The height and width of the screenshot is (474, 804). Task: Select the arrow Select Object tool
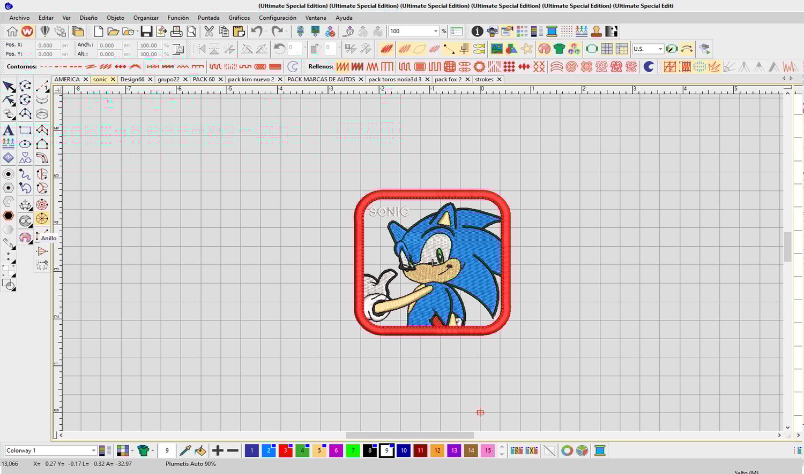9,87
